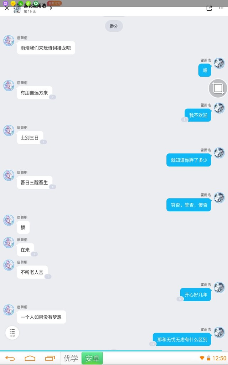228x365 pixels.
Task: Open the three-dot more options menu
Action: pos(221,8)
